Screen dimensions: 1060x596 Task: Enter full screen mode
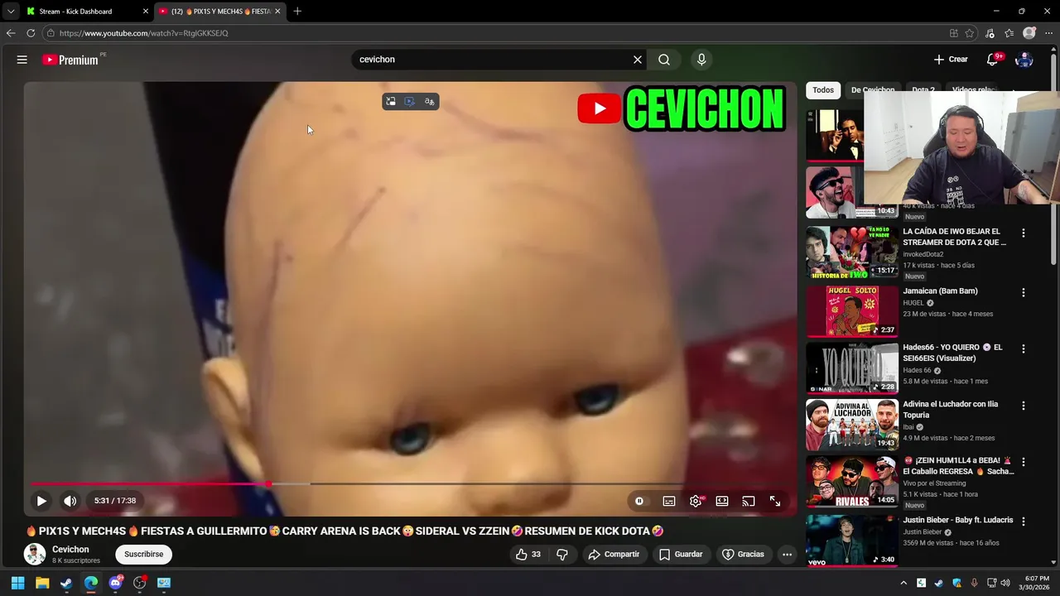775,501
